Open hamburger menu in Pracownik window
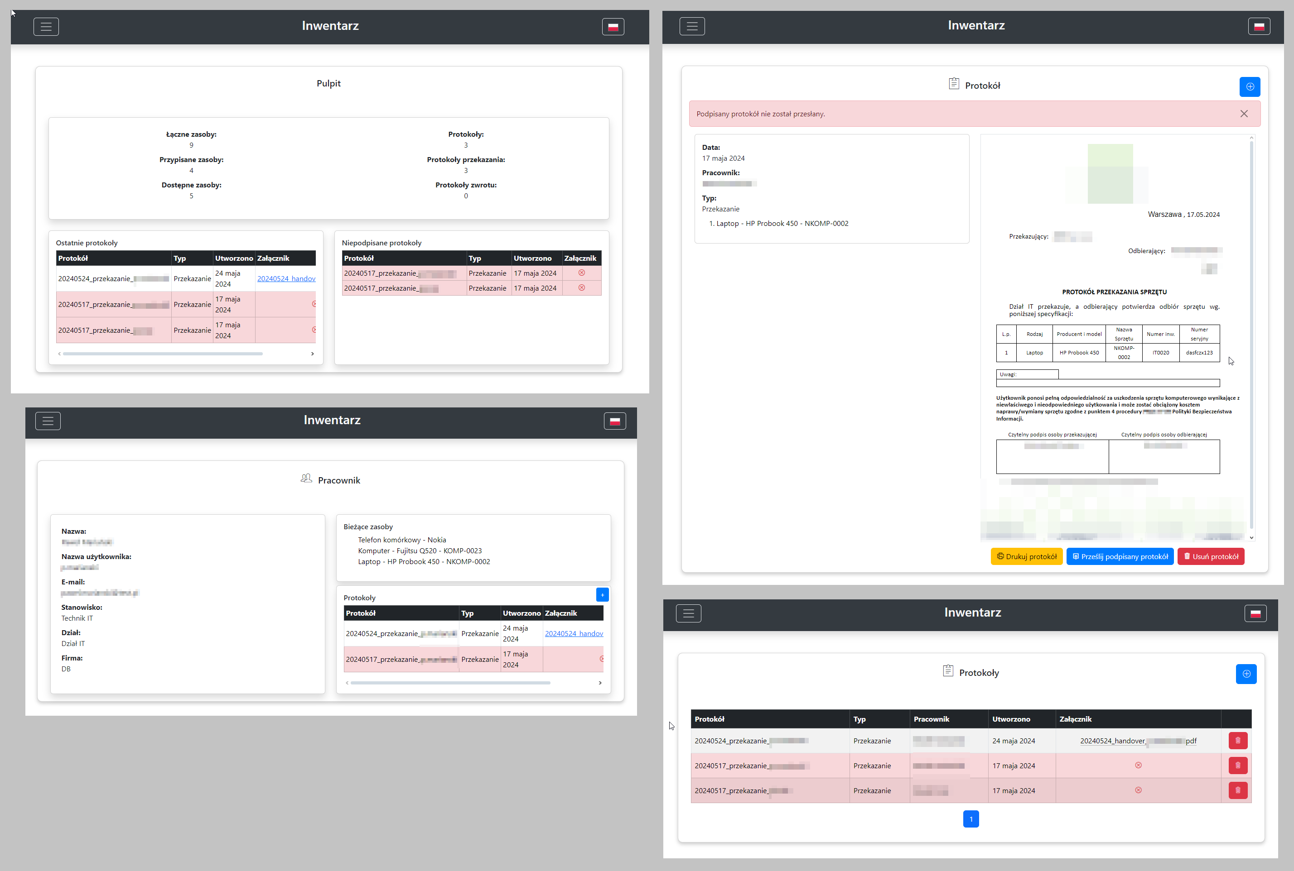This screenshot has width=1294, height=871. point(48,421)
